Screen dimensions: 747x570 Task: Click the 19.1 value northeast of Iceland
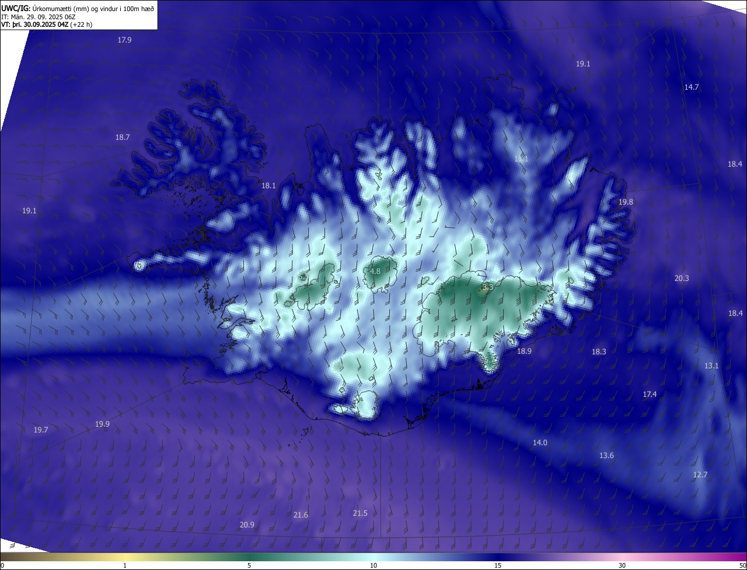pyautogui.click(x=583, y=64)
